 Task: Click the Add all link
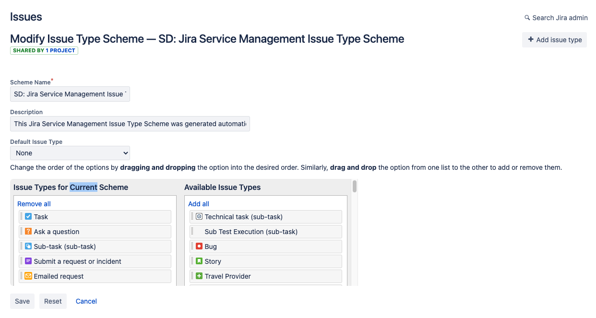(198, 203)
